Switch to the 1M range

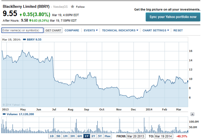coord(65,136)
